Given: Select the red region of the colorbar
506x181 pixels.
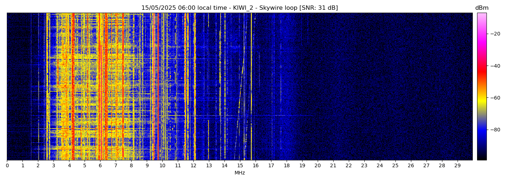Looking at the screenshot, I should [x=481, y=72].
